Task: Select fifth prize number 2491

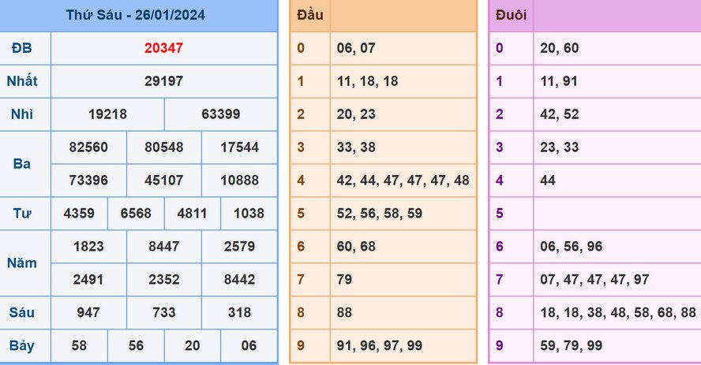Action: [88, 280]
